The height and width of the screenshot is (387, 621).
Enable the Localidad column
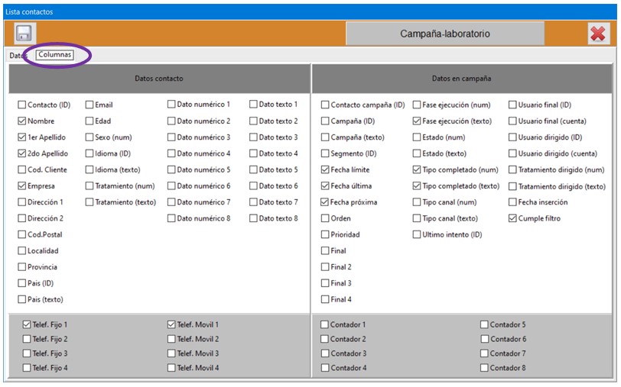pyautogui.click(x=21, y=250)
